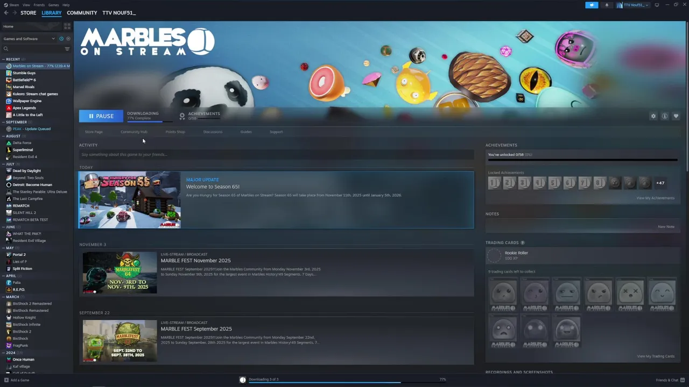This screenshot has width=689, height=387.
Task: Click the Portal 2 icon
Action: coord(9,255)
